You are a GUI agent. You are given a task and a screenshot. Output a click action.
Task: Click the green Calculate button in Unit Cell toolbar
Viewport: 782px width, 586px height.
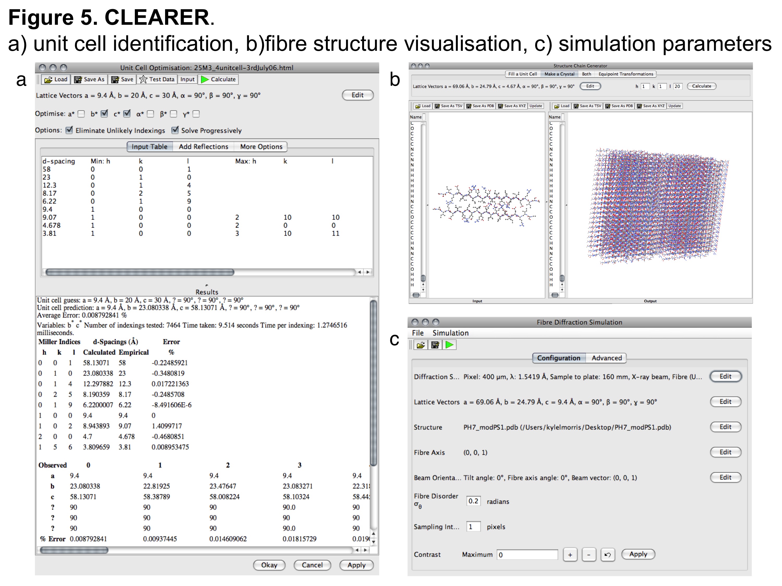218,79
